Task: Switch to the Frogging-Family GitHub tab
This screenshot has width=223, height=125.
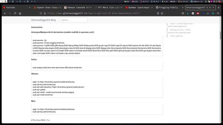Action: [170, 8]
